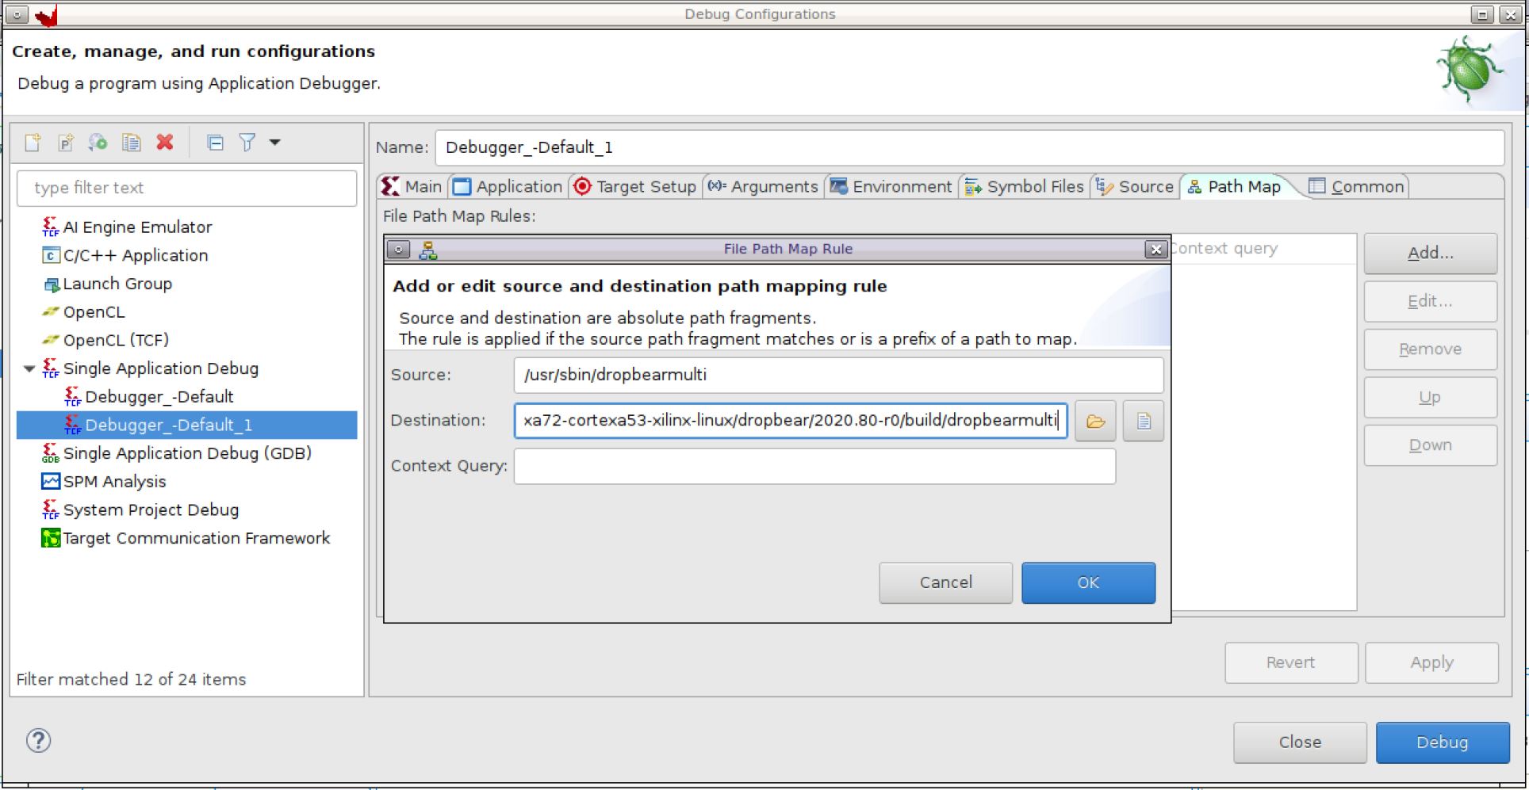1529x790 pixels.
Task: Select SPM Analysis in the configuration tree
Action: point(114,482)
